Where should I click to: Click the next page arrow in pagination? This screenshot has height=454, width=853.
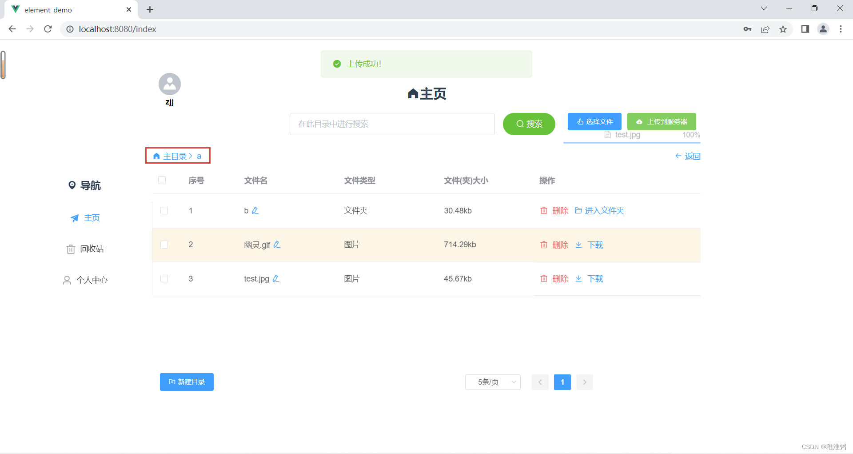(x=584, y=382)
